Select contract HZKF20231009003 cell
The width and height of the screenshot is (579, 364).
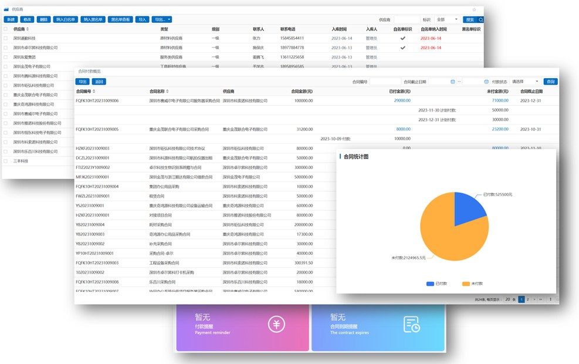[93, 149]
